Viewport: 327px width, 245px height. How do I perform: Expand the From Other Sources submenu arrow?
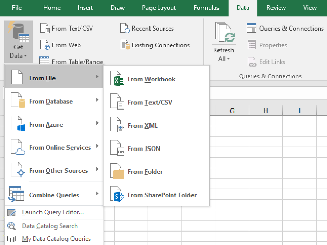click(x=97, y=169)
